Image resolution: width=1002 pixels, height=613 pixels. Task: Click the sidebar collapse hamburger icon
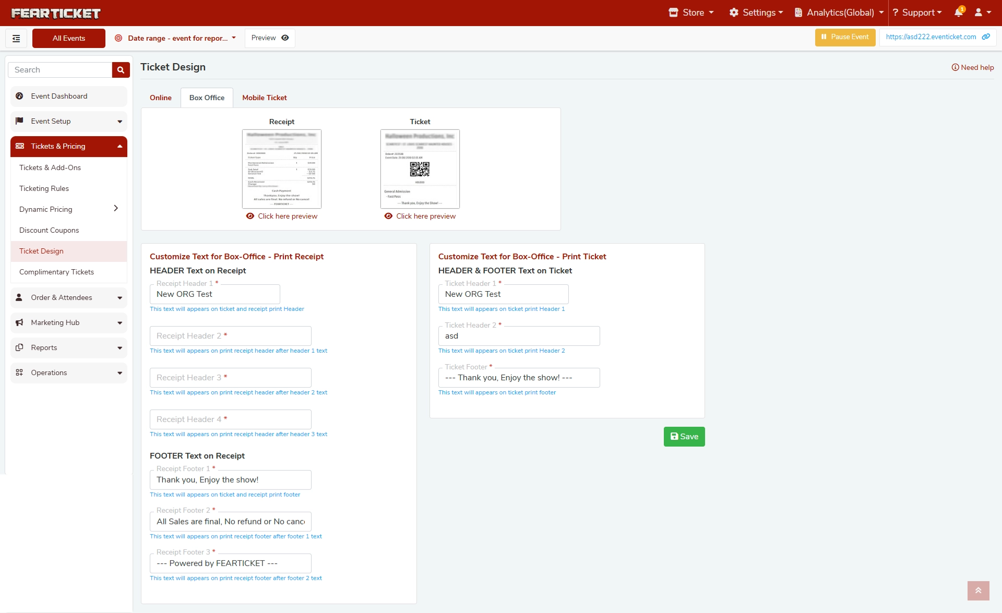pos(16,38)
